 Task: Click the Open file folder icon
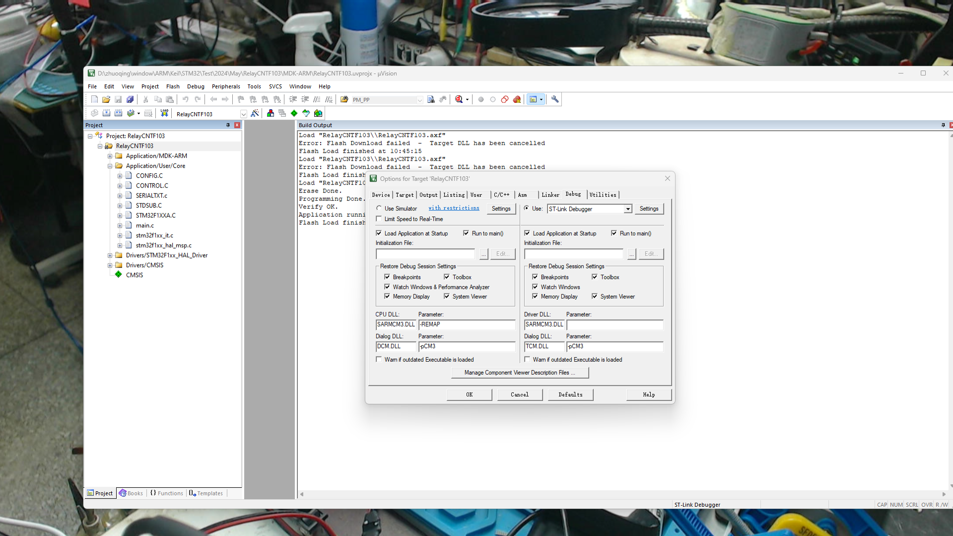pyautogui.click(x=106, y=99)
